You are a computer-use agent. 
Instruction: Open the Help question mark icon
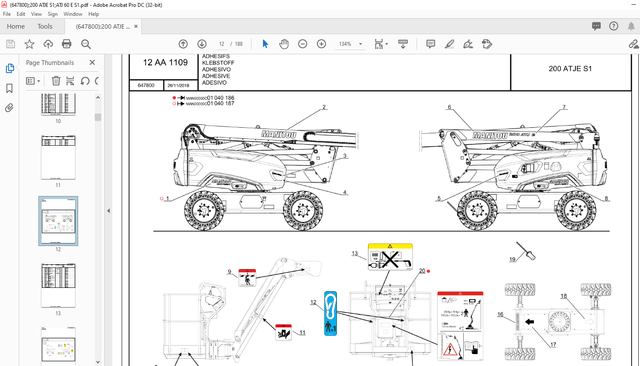click(614, 26)
